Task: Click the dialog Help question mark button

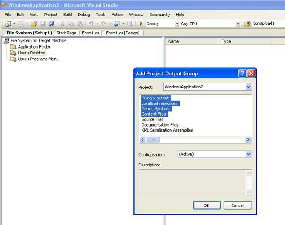Action: click(x=242, y=73)
